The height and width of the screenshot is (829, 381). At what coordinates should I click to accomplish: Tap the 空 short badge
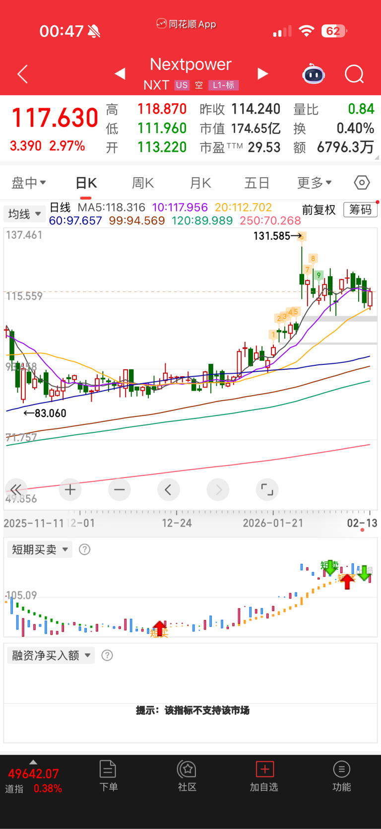(x=199, y=85)
